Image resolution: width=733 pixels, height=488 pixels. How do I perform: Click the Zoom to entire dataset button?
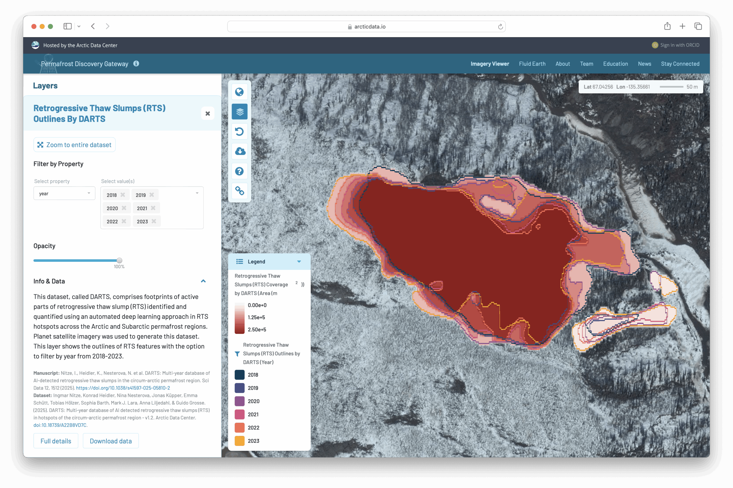point(74,145)
